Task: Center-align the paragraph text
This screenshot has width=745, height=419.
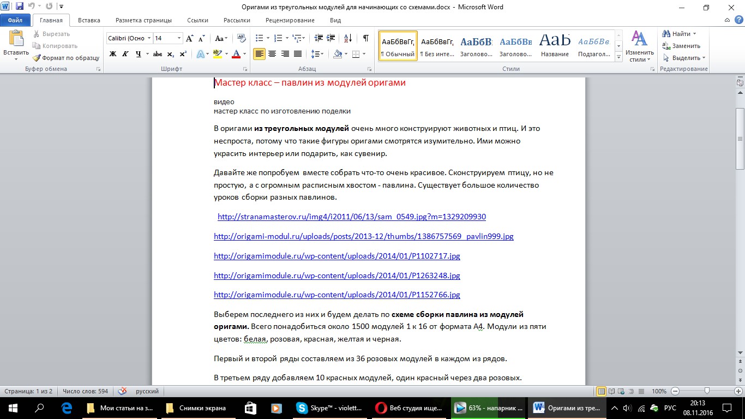Action: coord(272,54)
